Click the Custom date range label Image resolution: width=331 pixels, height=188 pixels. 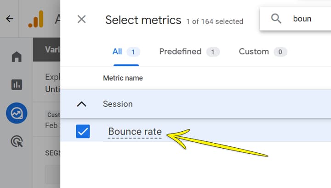pos(54,115)
